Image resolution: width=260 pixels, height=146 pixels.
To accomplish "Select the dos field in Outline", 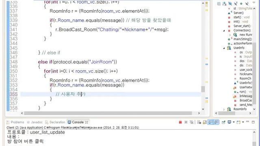I will (246, 61).
